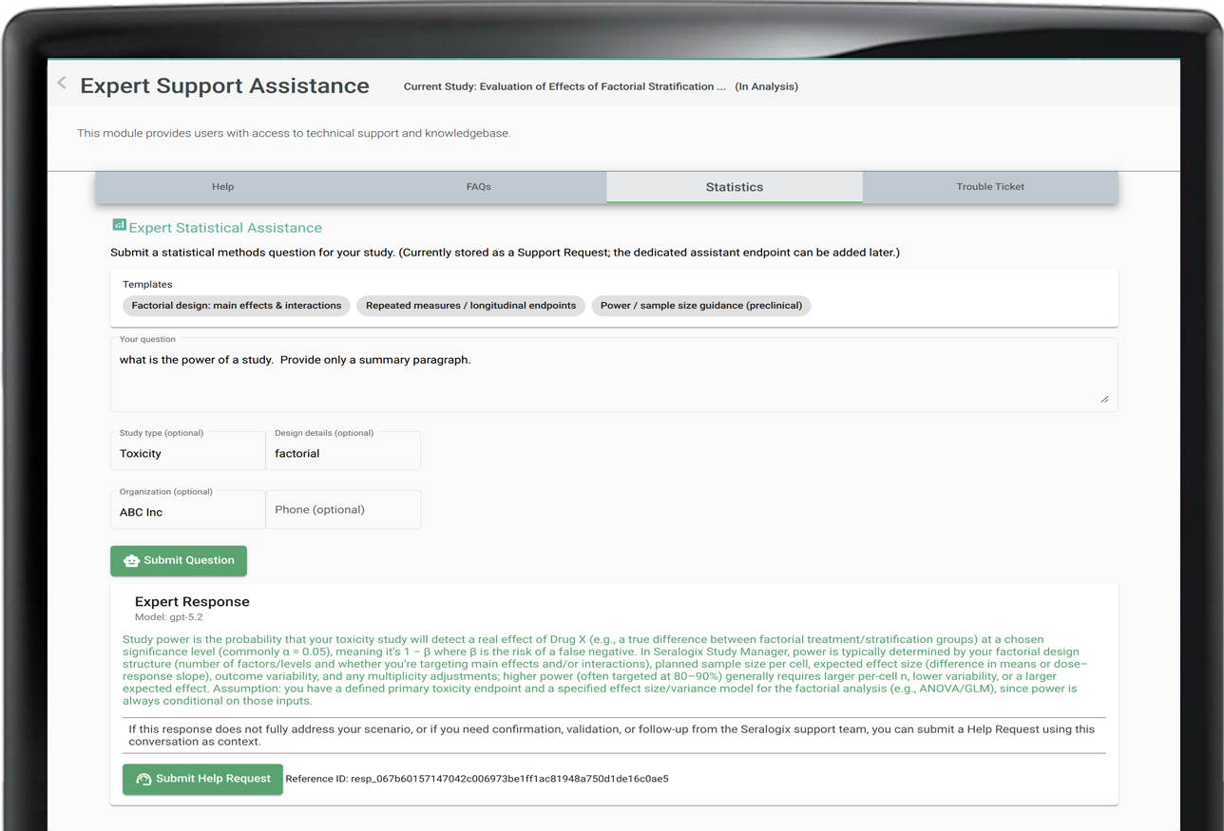Click into the Phone optional field
This screenshot has height=831, width=1224.
coord(343,510)
